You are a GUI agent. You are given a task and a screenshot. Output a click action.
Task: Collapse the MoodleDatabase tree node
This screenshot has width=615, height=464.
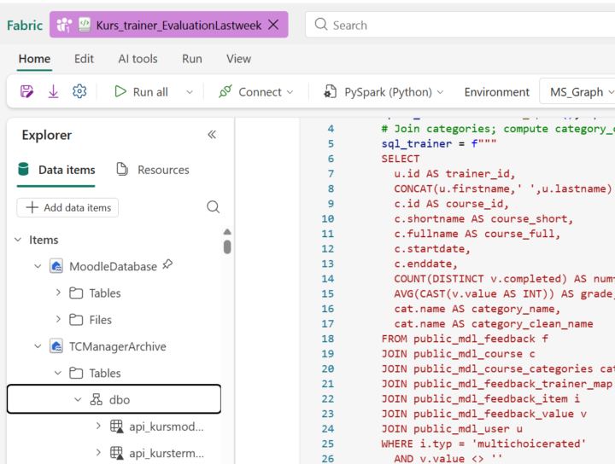tap(38, 266)
